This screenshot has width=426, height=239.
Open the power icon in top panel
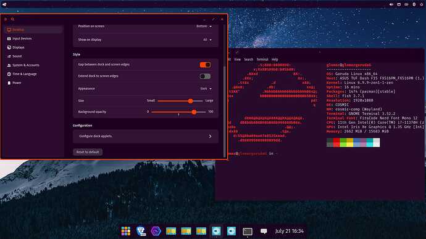tap(422, 4)
